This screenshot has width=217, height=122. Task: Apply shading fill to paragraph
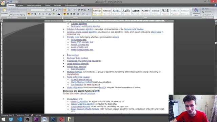(x=83, y=14)
